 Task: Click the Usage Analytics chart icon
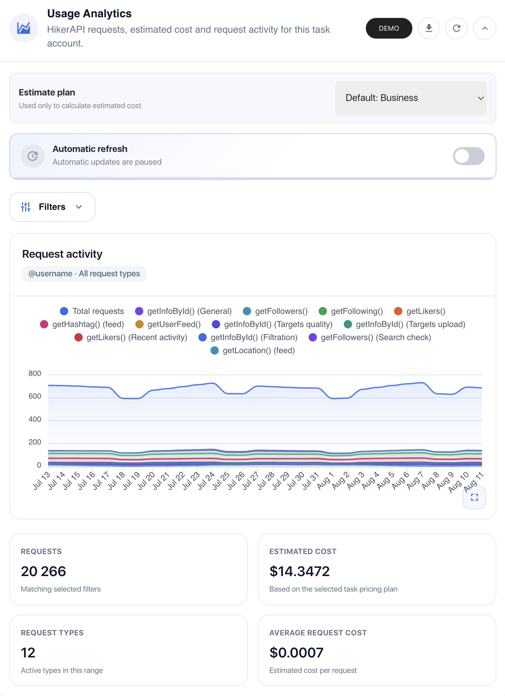pos(24,28)
